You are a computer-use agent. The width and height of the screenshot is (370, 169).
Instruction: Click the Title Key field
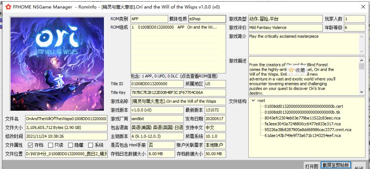pos(178,93)
